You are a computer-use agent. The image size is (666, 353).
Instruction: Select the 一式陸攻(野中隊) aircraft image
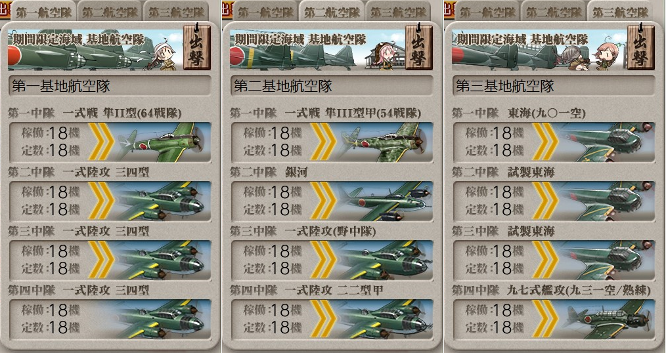386,260
